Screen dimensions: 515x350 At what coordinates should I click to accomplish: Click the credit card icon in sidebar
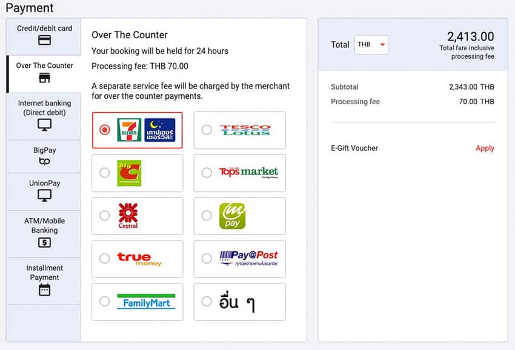point(44,40)
